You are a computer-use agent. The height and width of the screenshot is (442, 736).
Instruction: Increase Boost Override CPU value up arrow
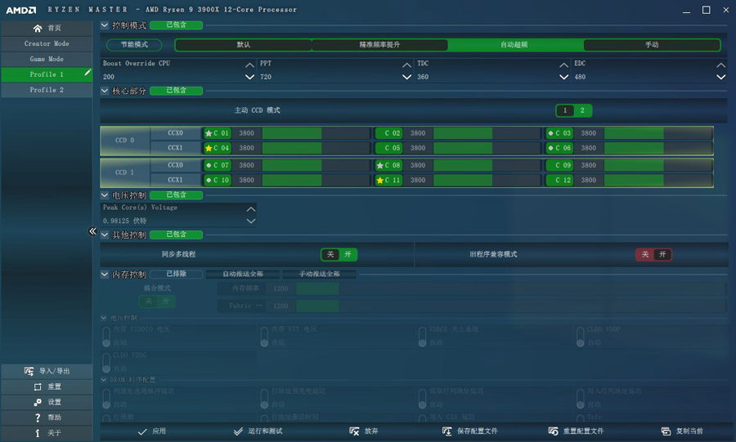point(249,65)
